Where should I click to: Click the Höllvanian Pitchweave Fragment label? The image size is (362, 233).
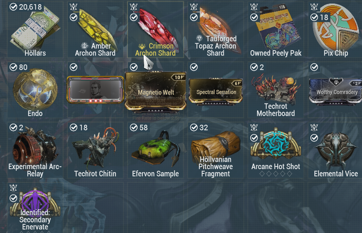tap(216, 167)
